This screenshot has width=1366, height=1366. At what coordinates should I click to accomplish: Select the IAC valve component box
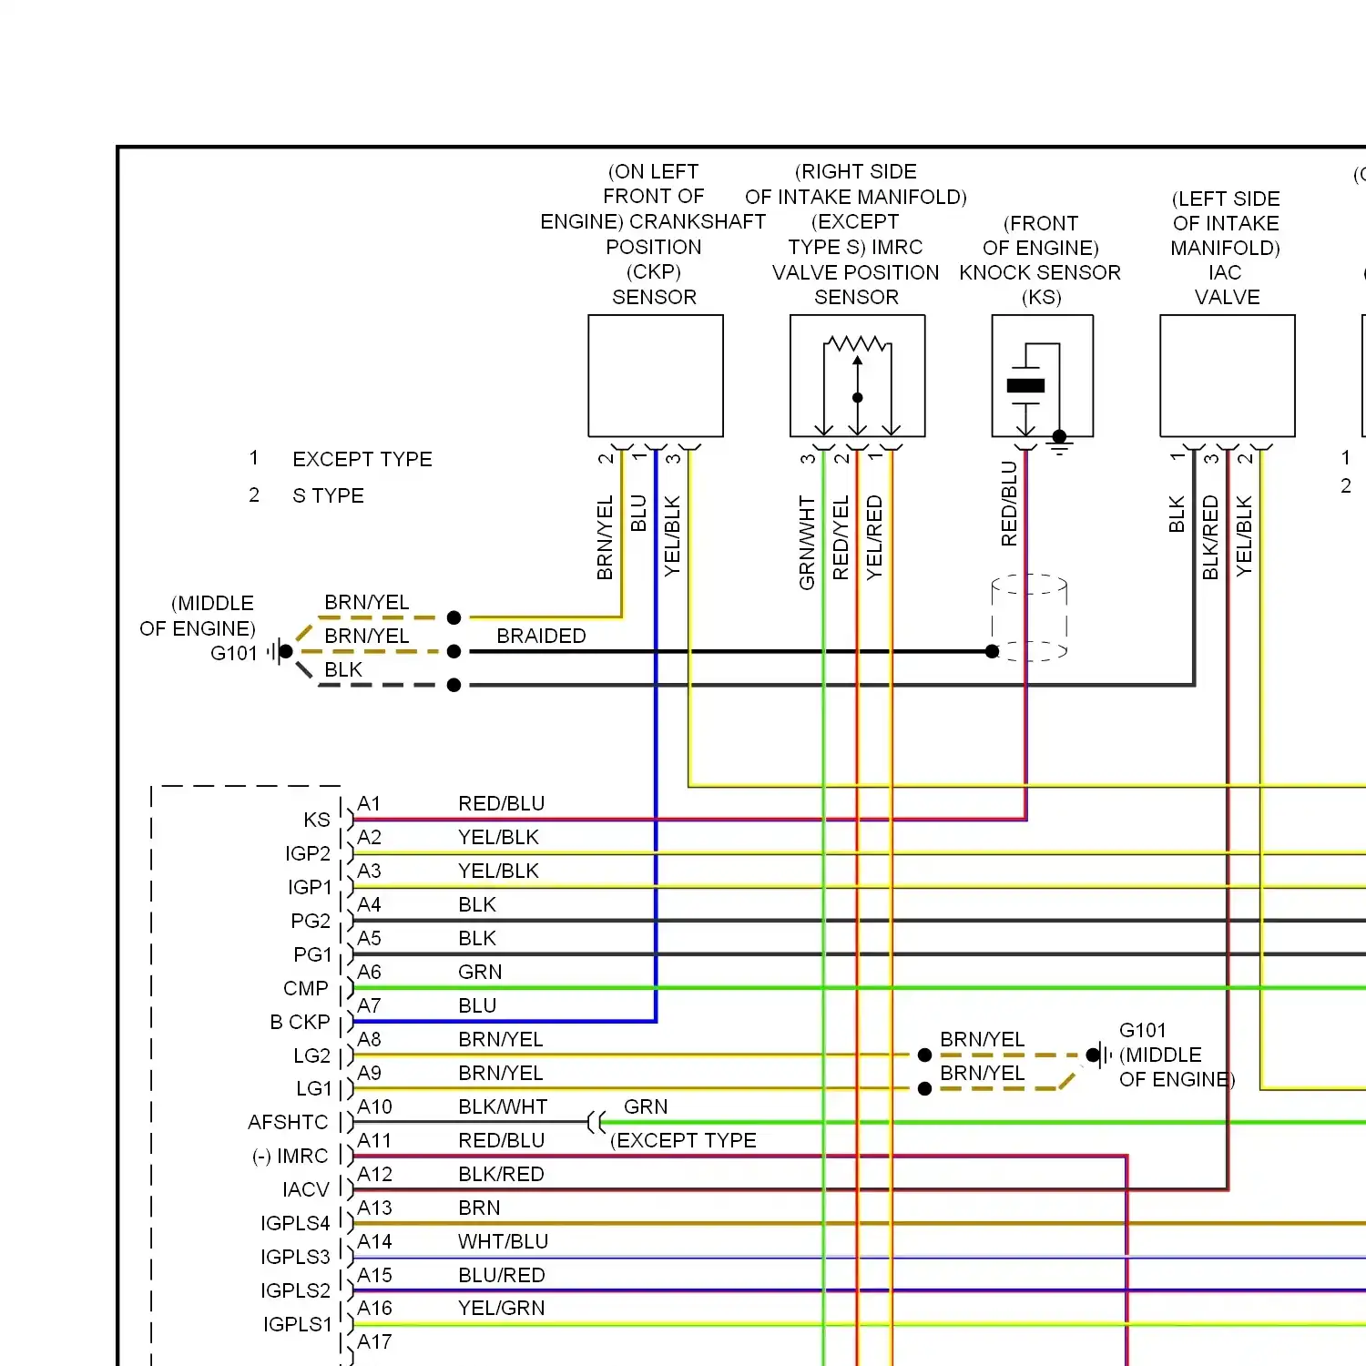1228,376
